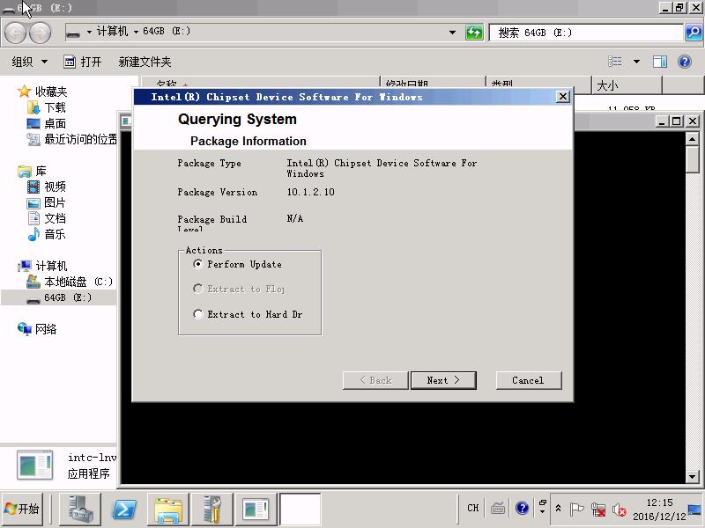The image size is (705, 528).
Task: Open the 组织 dropdown menu
Action: pos(29,62)
